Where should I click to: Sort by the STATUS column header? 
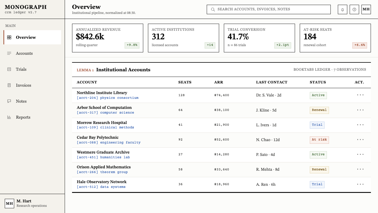click(x=318, y=82)
